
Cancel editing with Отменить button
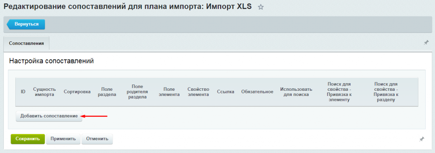(97, 139)
